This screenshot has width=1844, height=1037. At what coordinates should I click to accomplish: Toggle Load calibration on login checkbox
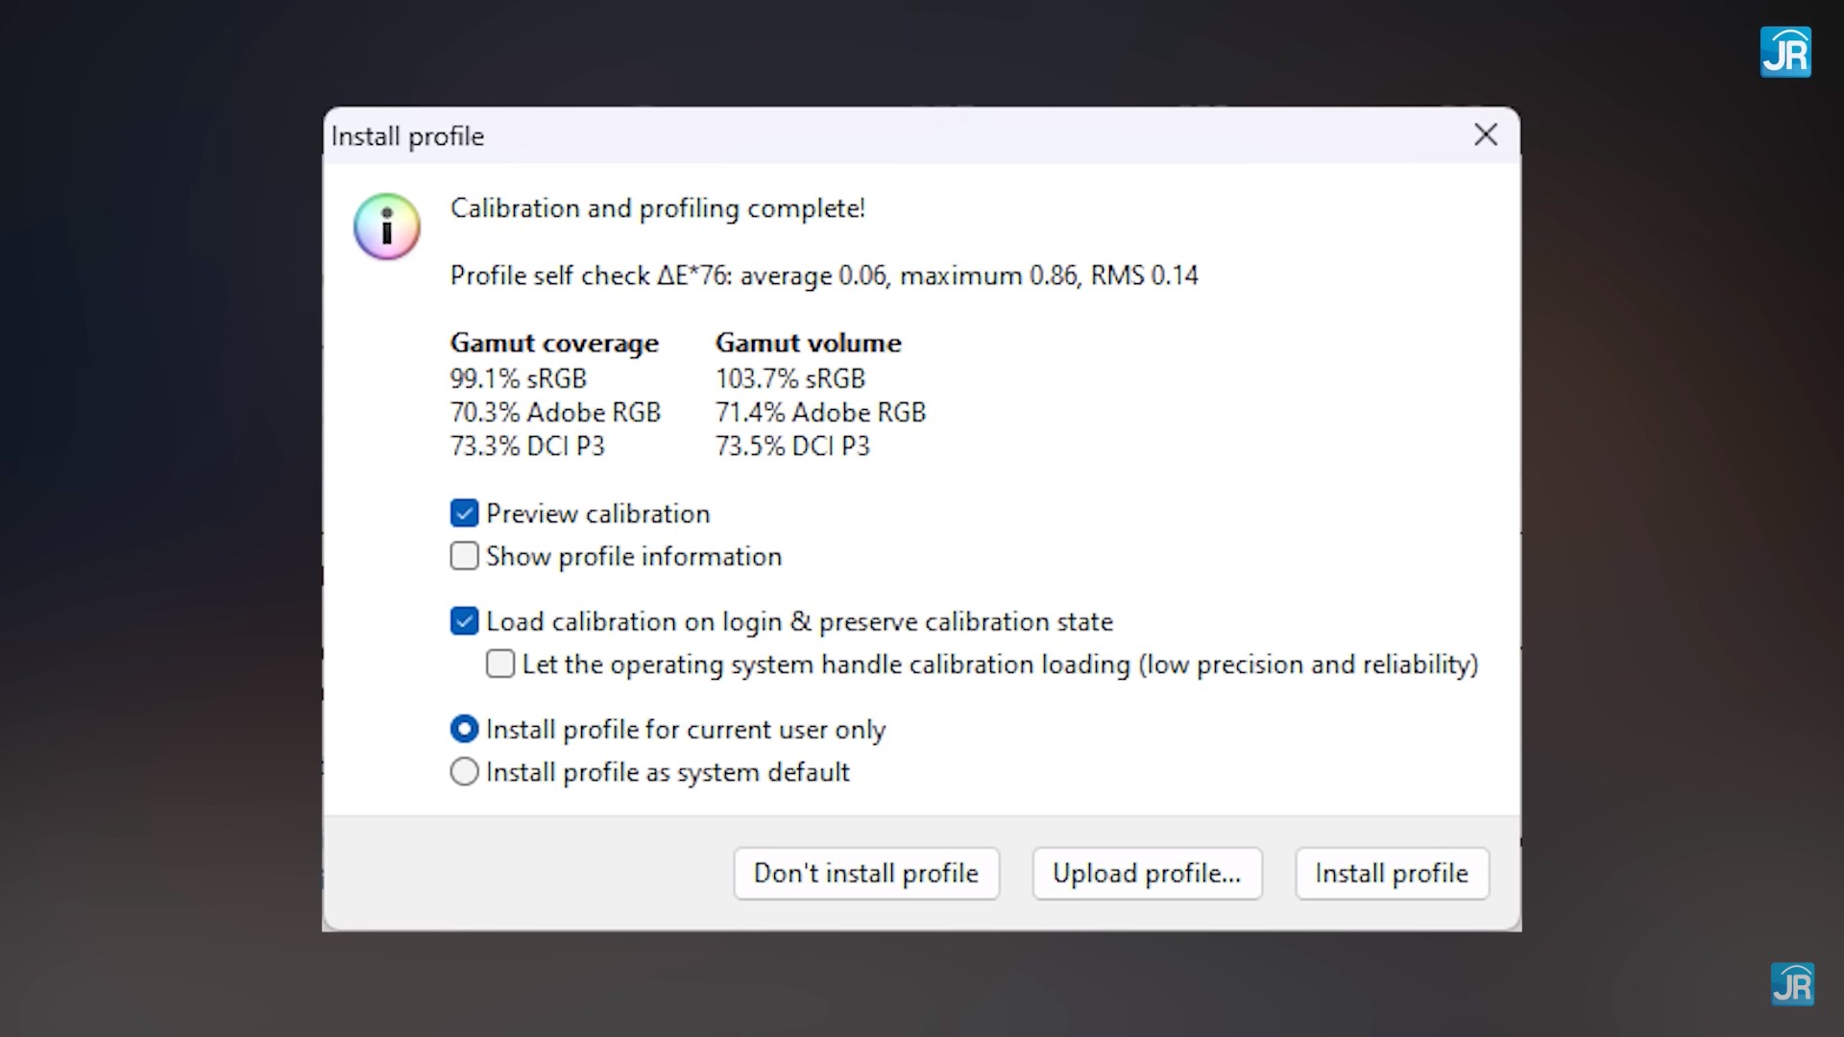(x=464, y=621)
